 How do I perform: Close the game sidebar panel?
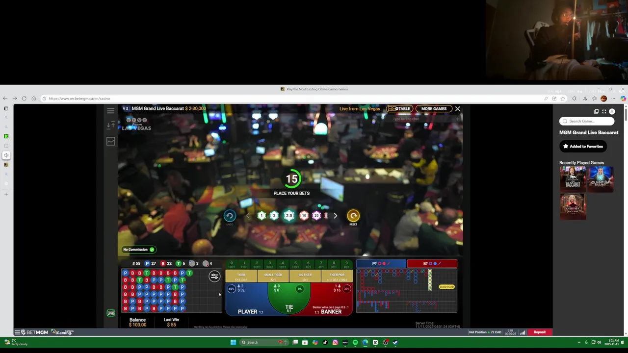pyautogui.click(x=612, y=111)
